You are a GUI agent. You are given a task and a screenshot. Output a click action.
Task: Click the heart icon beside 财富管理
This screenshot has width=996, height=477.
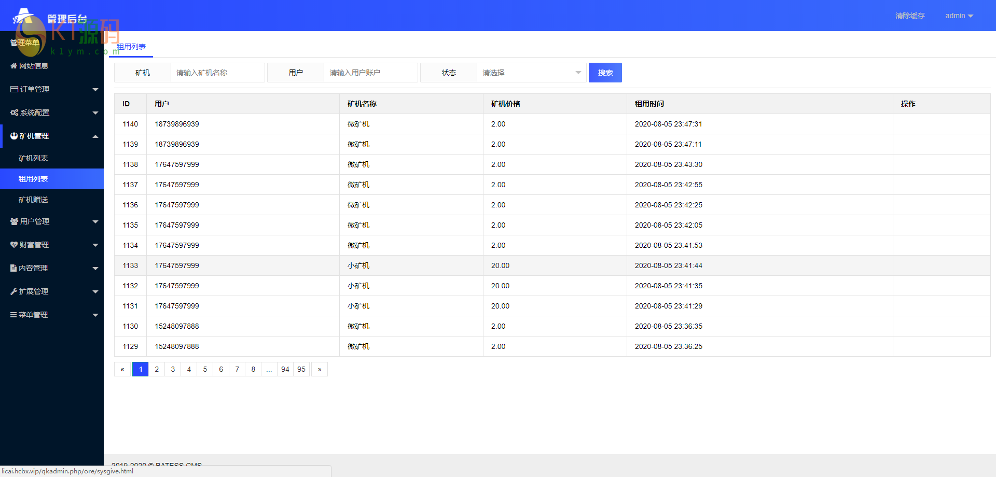(x=14, y=245)
